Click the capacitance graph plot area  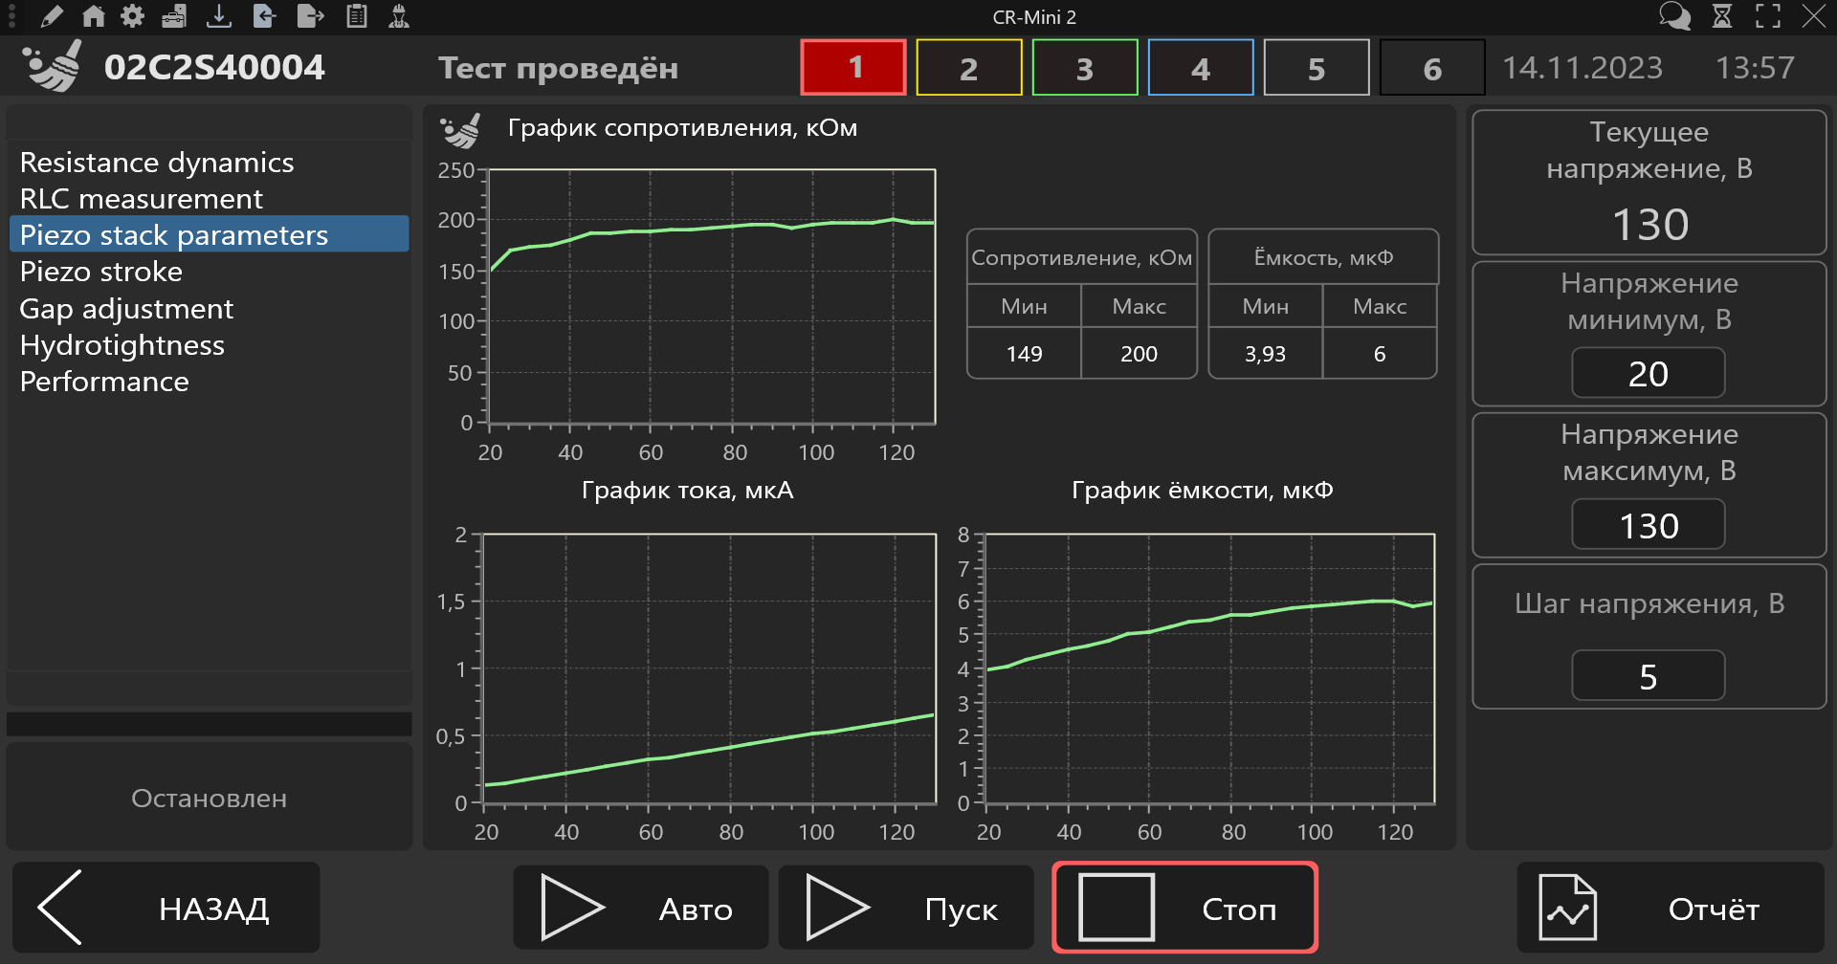(1209, 668)
